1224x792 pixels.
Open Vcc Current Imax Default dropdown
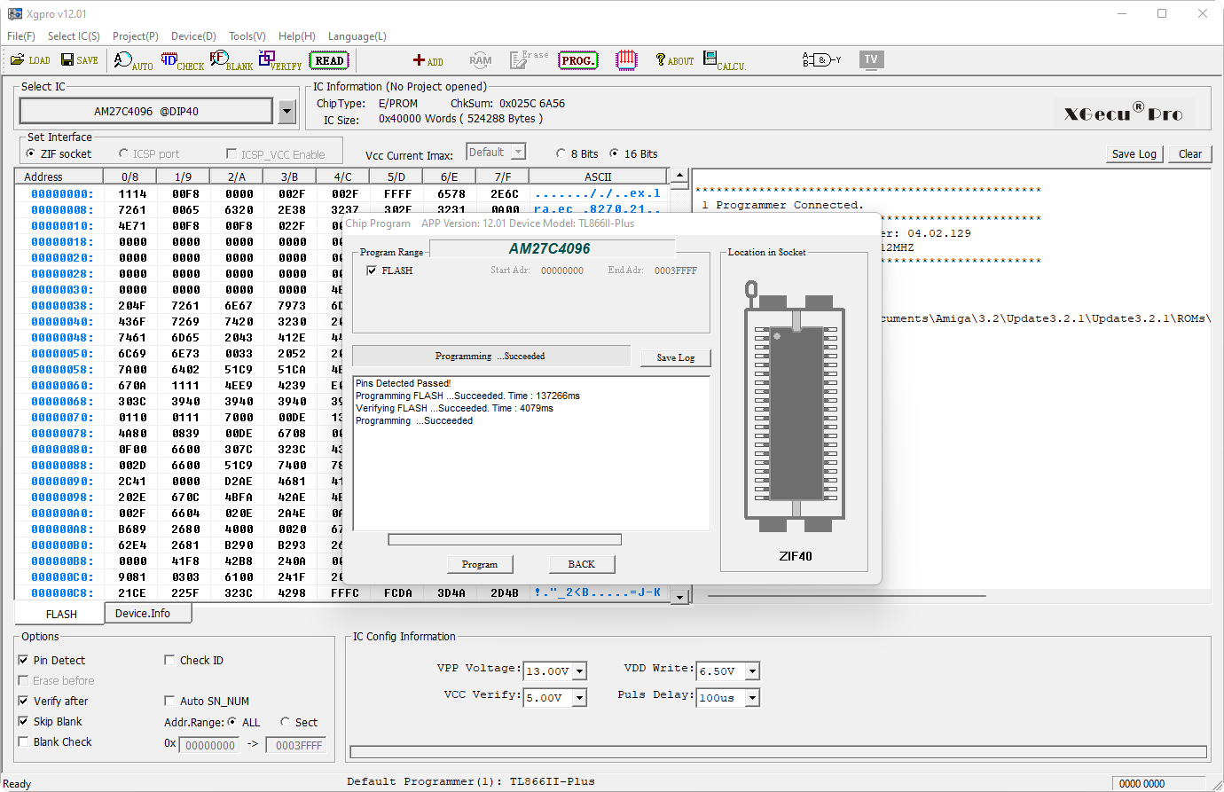click(x=519, y=153)
